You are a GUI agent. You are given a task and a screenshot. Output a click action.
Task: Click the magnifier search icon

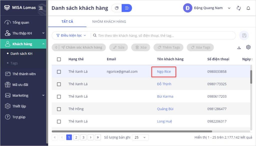pos(95,35)
